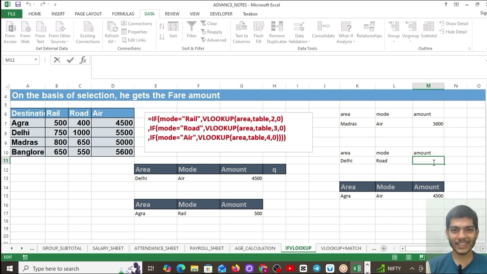Viewport: 487px width, 274px height.
Task: Toggle the Filter funnel icon
Action: tap(191, 30)
